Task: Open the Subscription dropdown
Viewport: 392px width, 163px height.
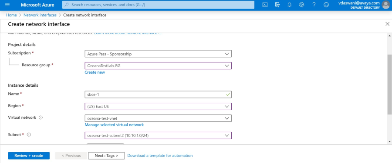Action: coord(158,54)
